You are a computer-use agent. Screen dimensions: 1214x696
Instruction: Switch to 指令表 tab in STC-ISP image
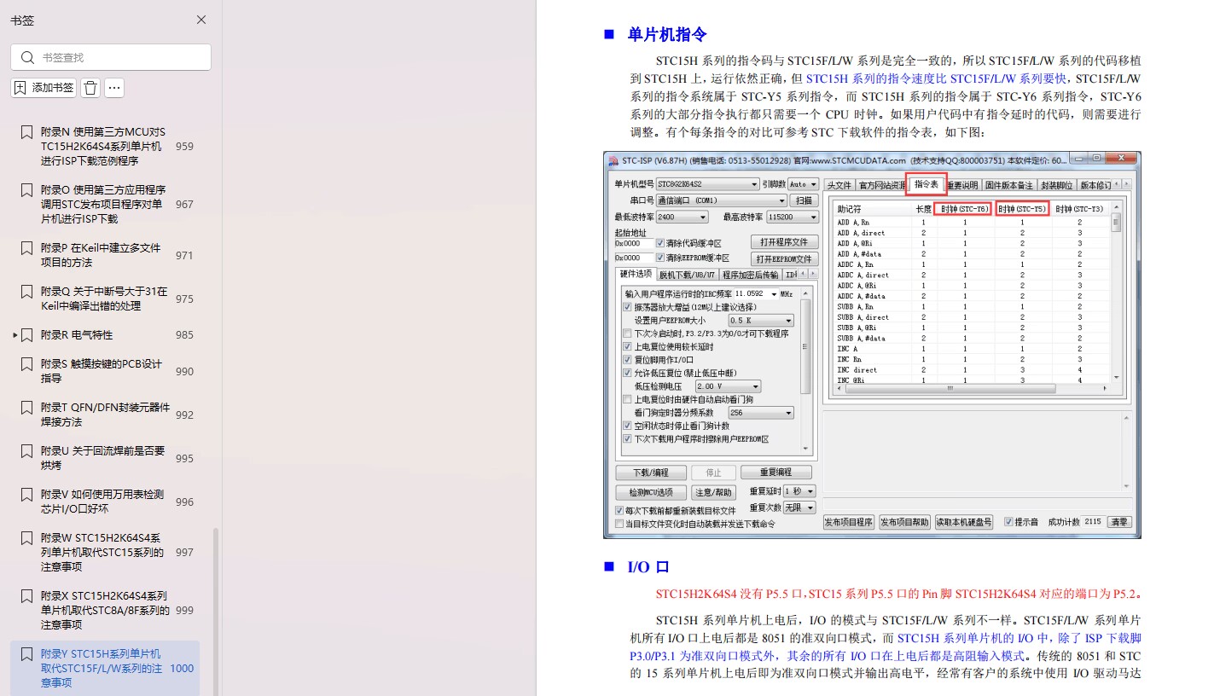click(926, 184)
